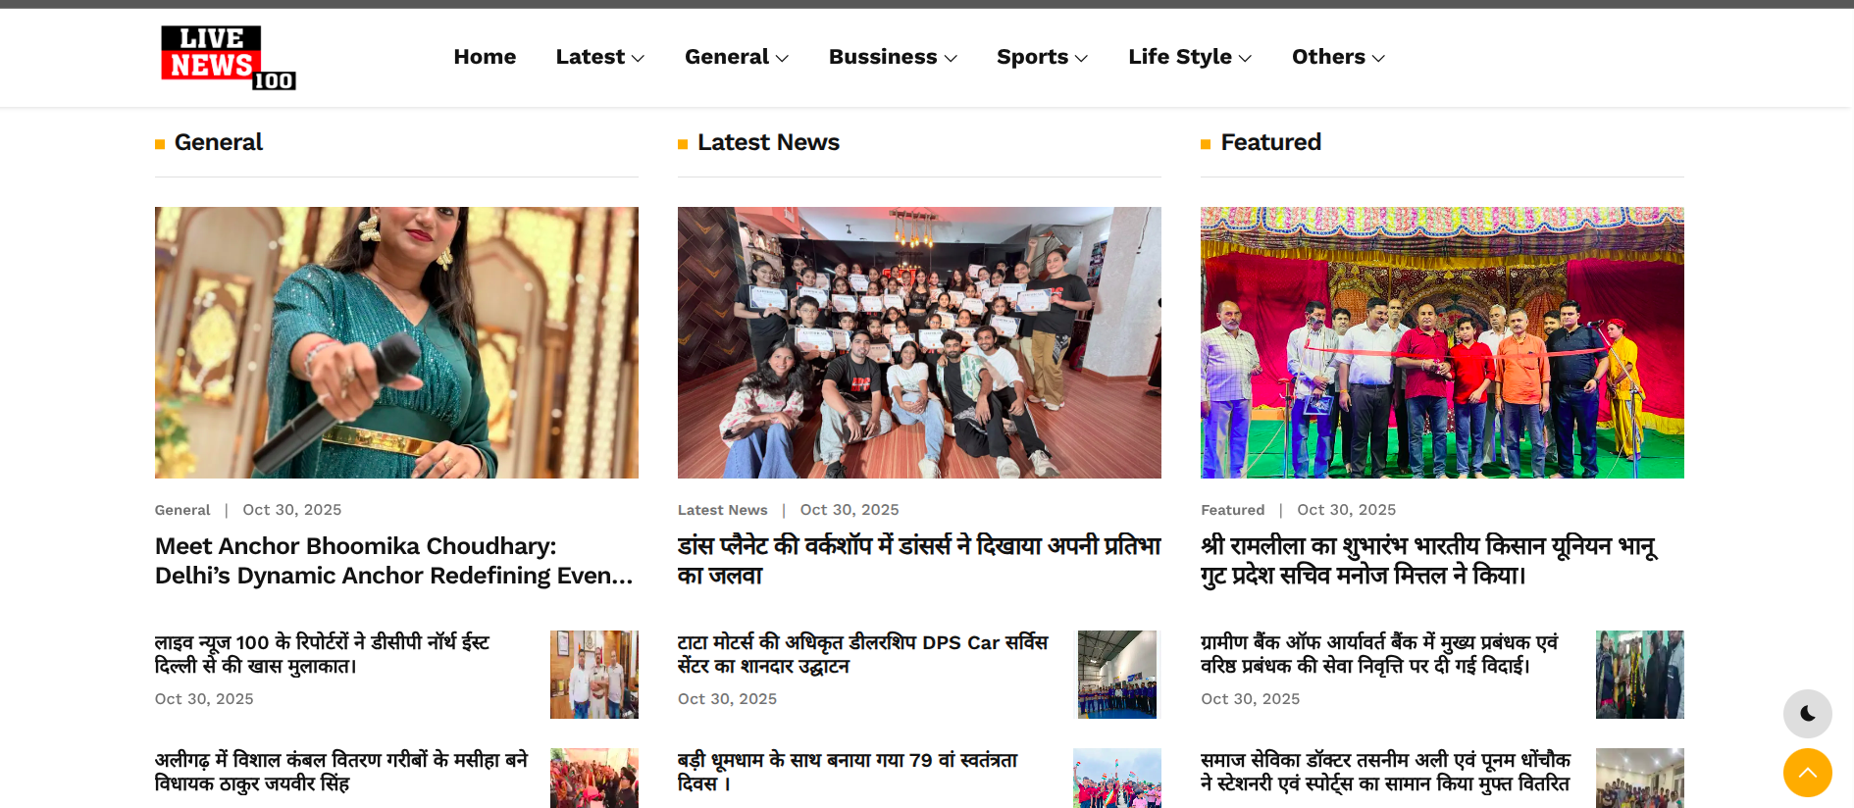This screenshot has width=1854, height=808.
Task: Open the DCP North East meeting thumbnail
Action: [593, 675]
